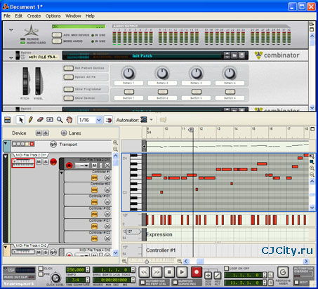Zoom in horizontally at the sequencer bottom
Screen dimensions: 318x289
coord(124,261)
